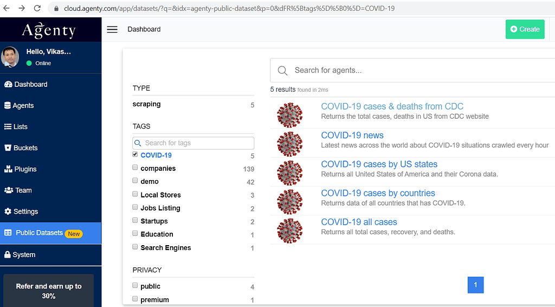This screenshot has height=307, width=555.
Task: Click the browser back arrow
Action: click(x=7, y=8)
